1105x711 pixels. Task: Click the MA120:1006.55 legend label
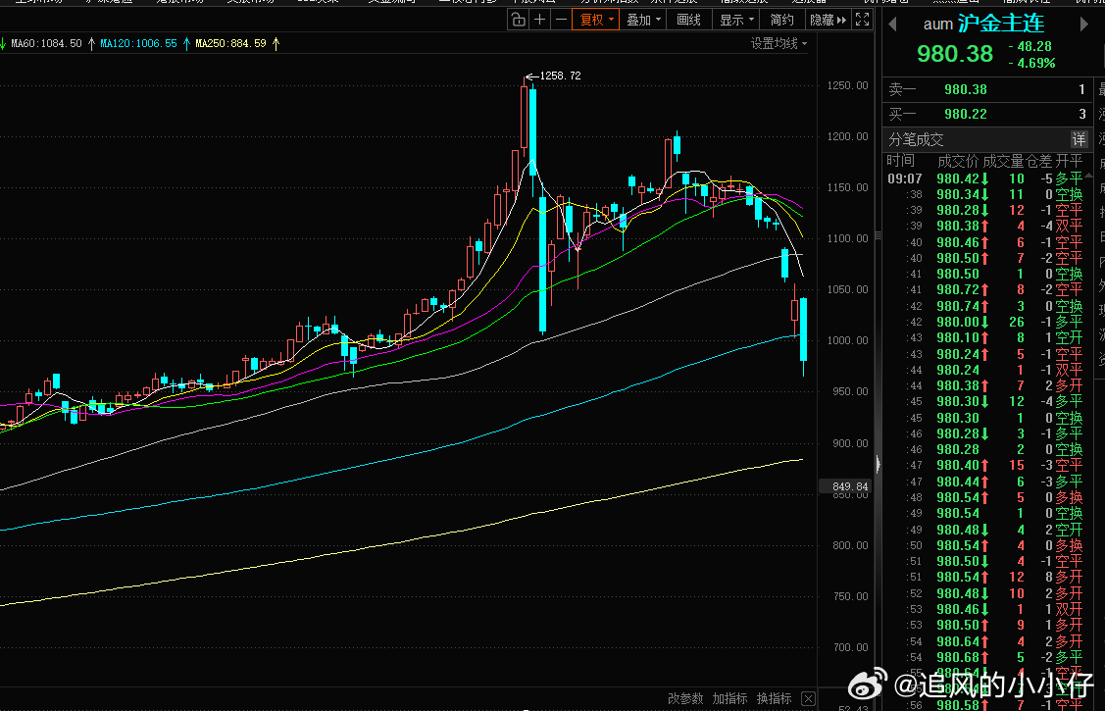(x=138, y=44)
